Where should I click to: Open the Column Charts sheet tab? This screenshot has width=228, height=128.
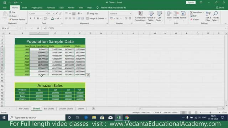click(66, 108)
